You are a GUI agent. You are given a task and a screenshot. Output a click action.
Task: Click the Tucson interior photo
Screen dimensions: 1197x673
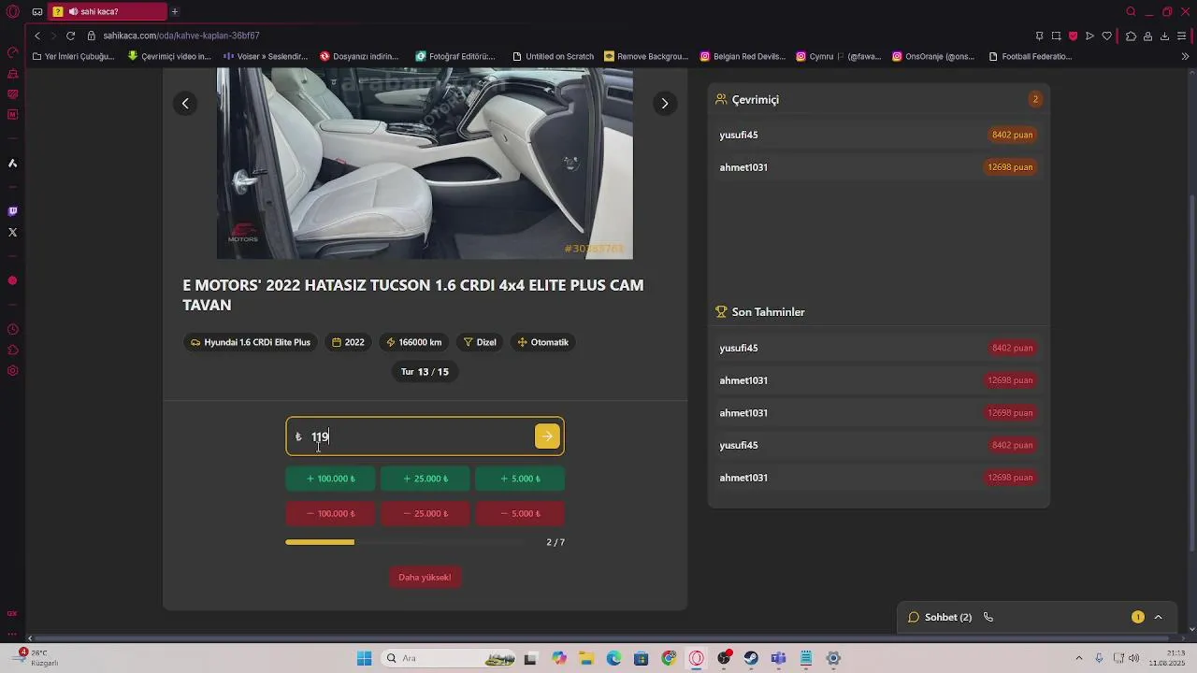point(425,164)
